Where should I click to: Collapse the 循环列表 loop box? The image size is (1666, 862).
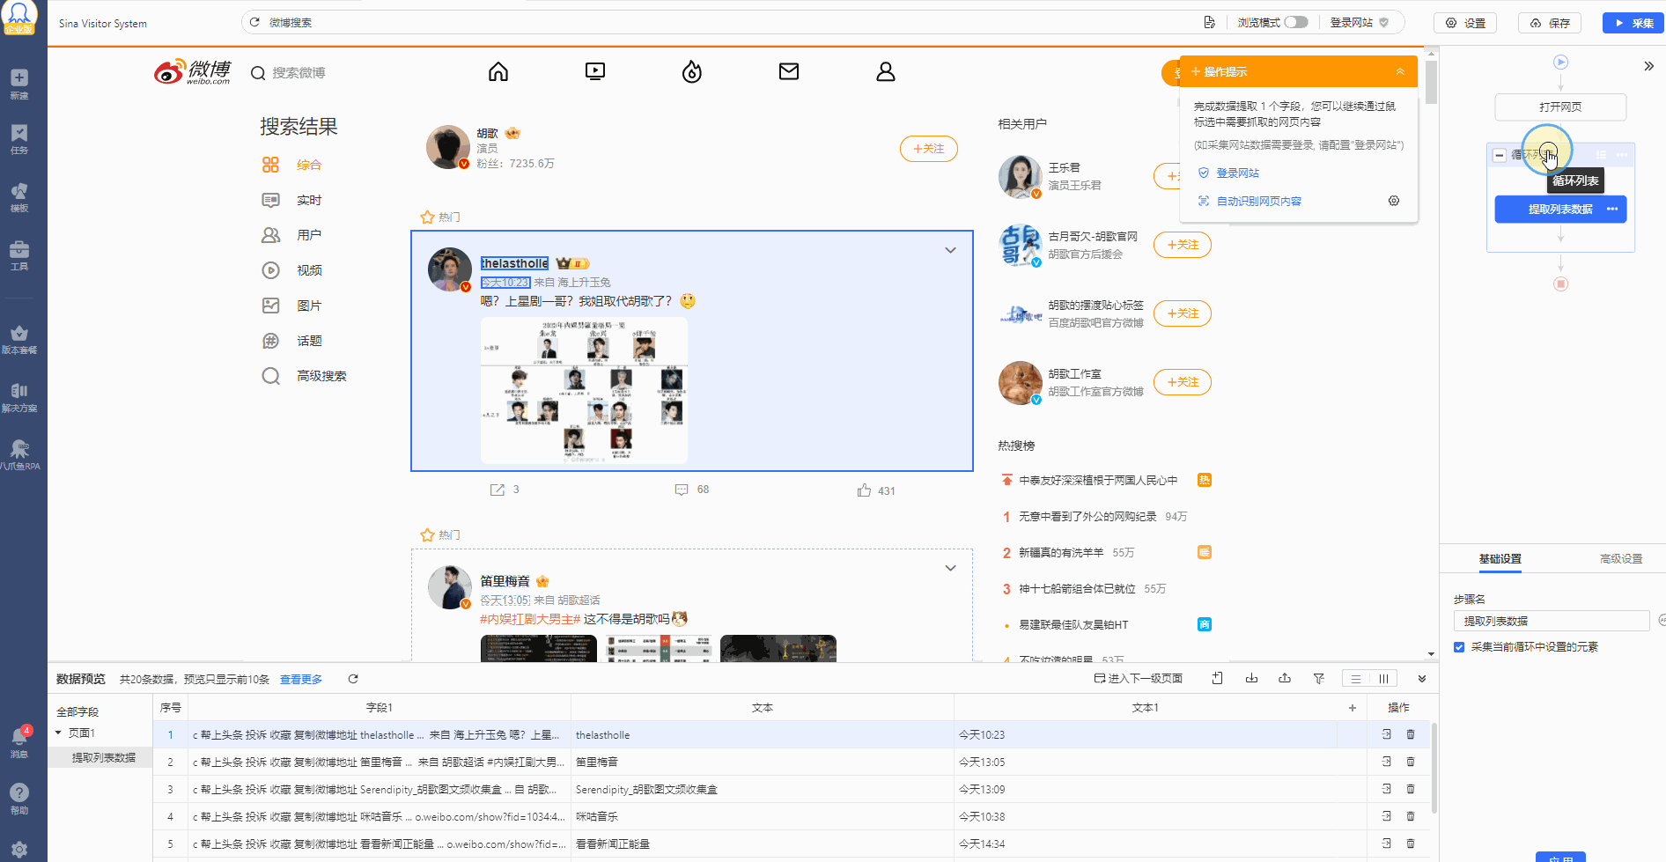point(1499,155)
